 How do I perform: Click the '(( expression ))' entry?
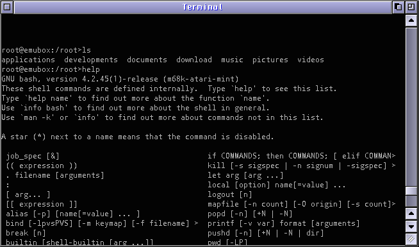42,166
